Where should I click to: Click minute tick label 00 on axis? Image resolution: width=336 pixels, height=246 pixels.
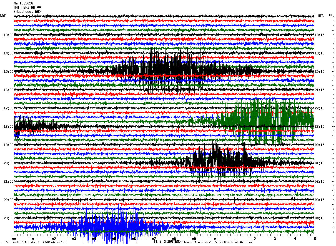[x=14, y=239]
